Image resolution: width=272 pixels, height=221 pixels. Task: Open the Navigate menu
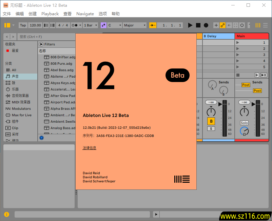pyautogui.click(x=85, y=14)
